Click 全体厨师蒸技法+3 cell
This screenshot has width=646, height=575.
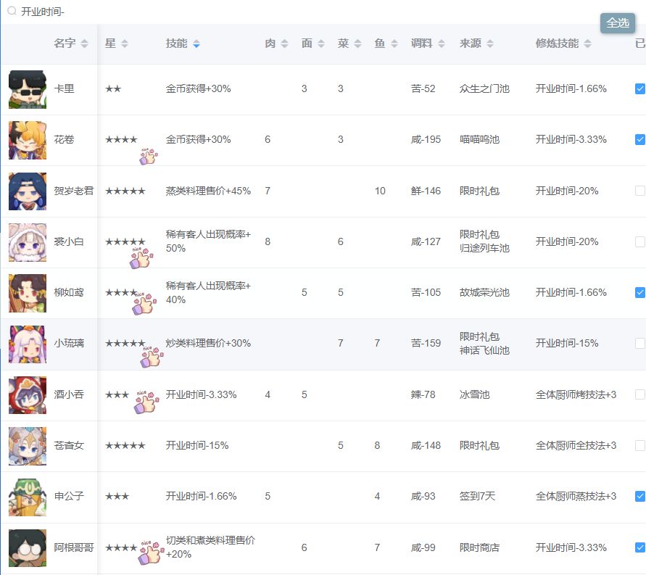(576, 497)
